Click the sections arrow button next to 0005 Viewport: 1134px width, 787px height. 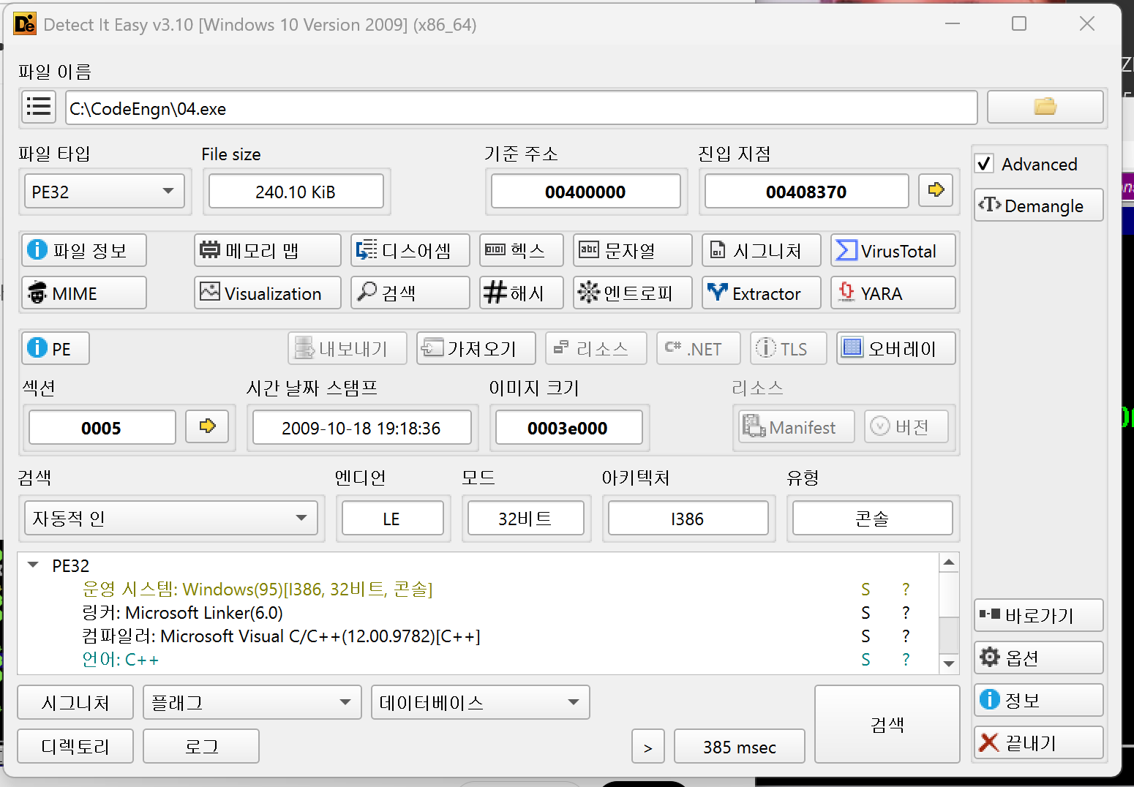[x=207, y=426]
